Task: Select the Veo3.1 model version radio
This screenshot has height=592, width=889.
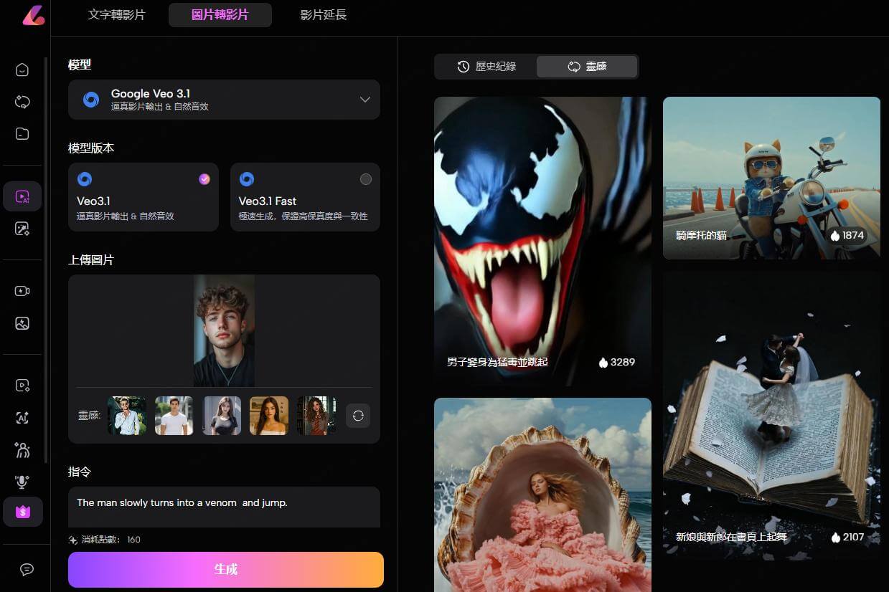Action: [204, 179]
